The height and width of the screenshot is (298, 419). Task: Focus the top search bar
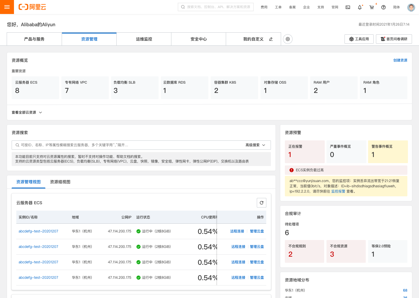click(x=216, y=7)
